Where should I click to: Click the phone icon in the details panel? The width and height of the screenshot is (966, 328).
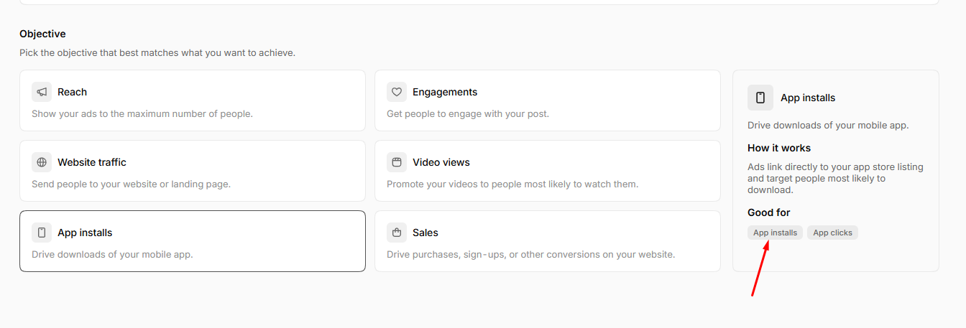tap(760, 98)
